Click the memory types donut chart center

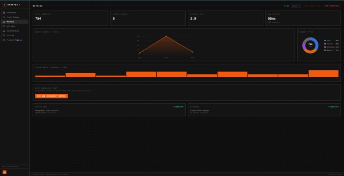click(x=310, y=45)
